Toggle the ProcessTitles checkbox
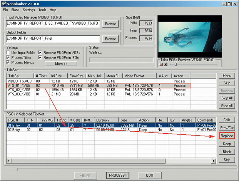The width and height of the screenshot is (239, 181). tap(8, 57)
